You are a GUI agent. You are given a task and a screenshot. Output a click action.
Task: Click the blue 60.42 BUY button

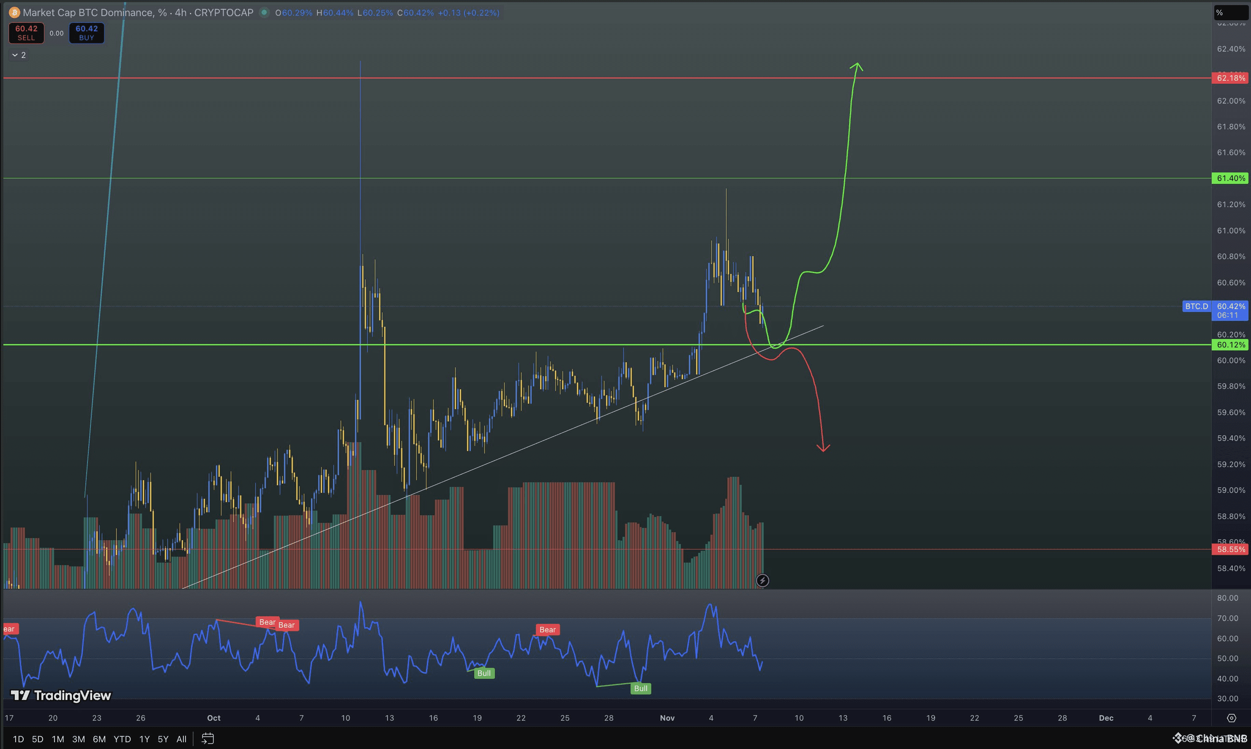[x=86, y=33]
